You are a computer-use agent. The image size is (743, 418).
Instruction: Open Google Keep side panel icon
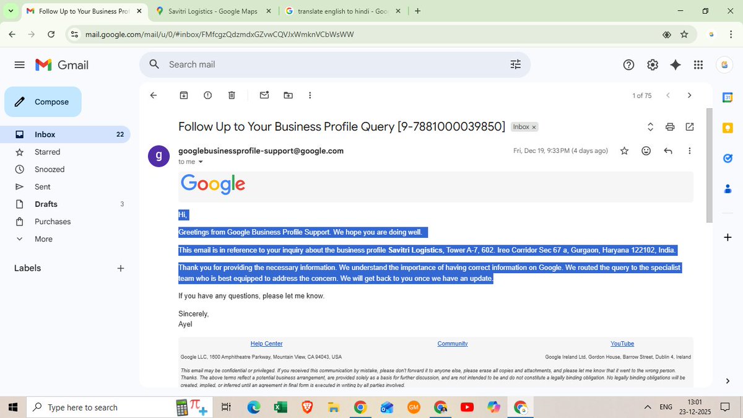click(x=728, y=128)
